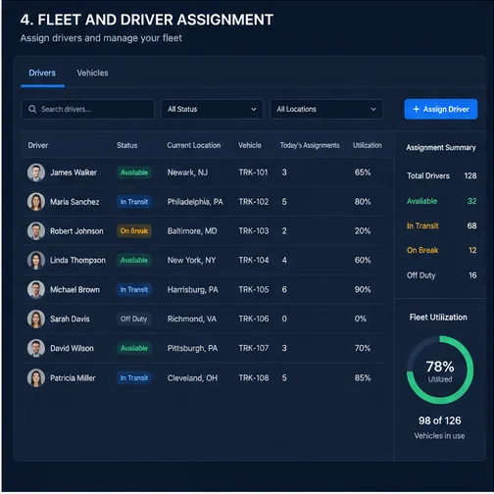Viewport: 494px width, 494px height.
Task: Click Linda Thompson's Available badge
Action: coord(134,260)
